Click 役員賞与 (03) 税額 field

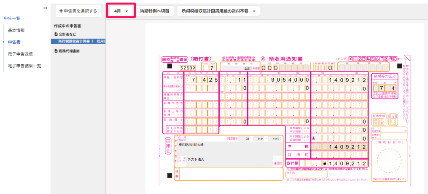(340, 122)
